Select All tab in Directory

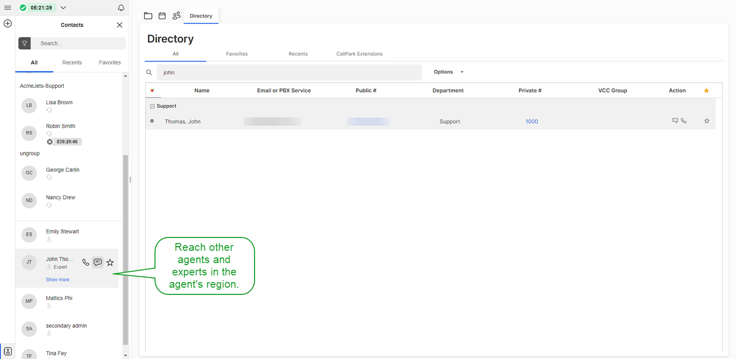point(176,54)
